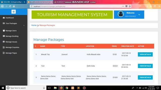This screenshot has height=90, width=161.
Task: Click the NAME column header
Action: [x=43, y=46]
